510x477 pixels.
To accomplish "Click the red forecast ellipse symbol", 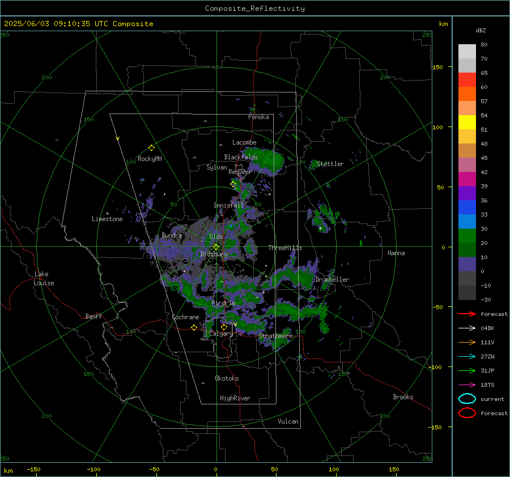I will coord(467,413).
